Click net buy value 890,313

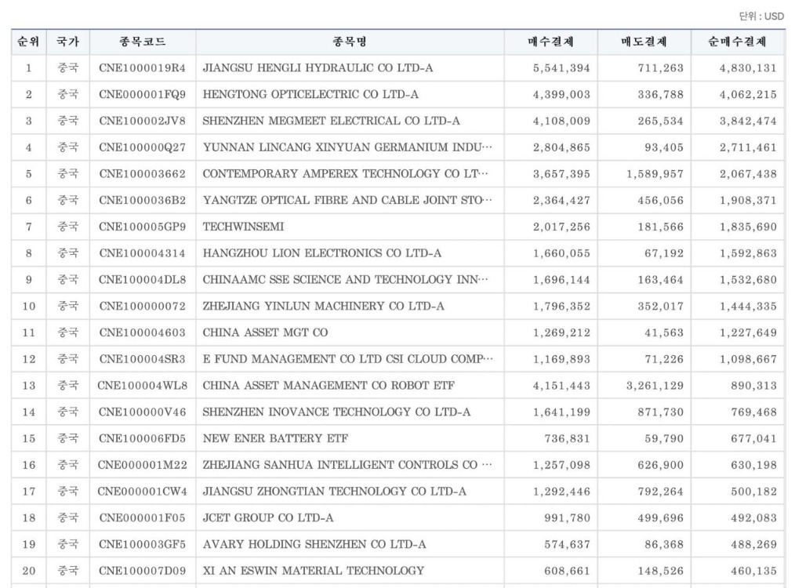coord(754,385)
